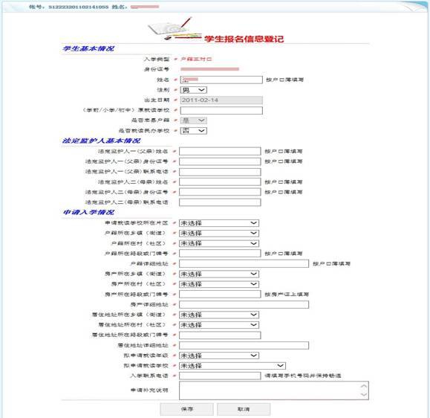Click the 按户口簿填写 hint beside 户籍详细地址
430x418 pixels.
click(331, 263)
